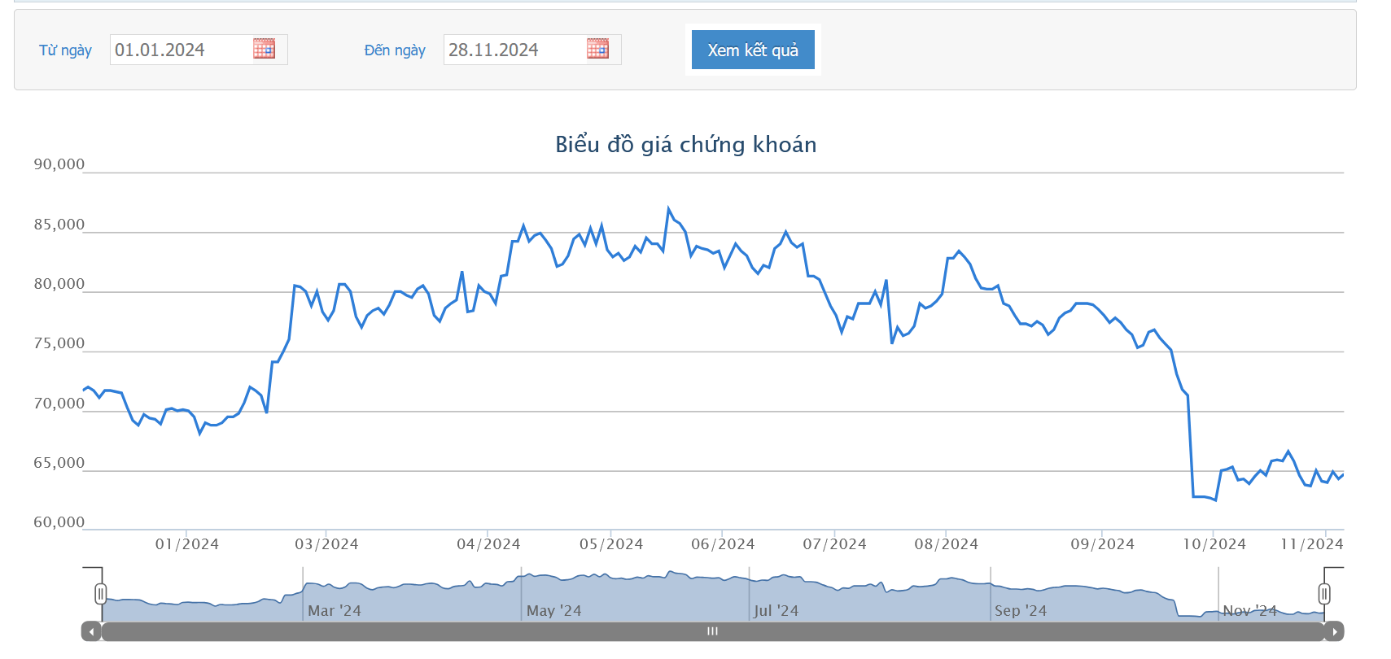Click the 'Từ ngày' label
The height and width of the screenshot is (659, 1391).
coord(65,50)
